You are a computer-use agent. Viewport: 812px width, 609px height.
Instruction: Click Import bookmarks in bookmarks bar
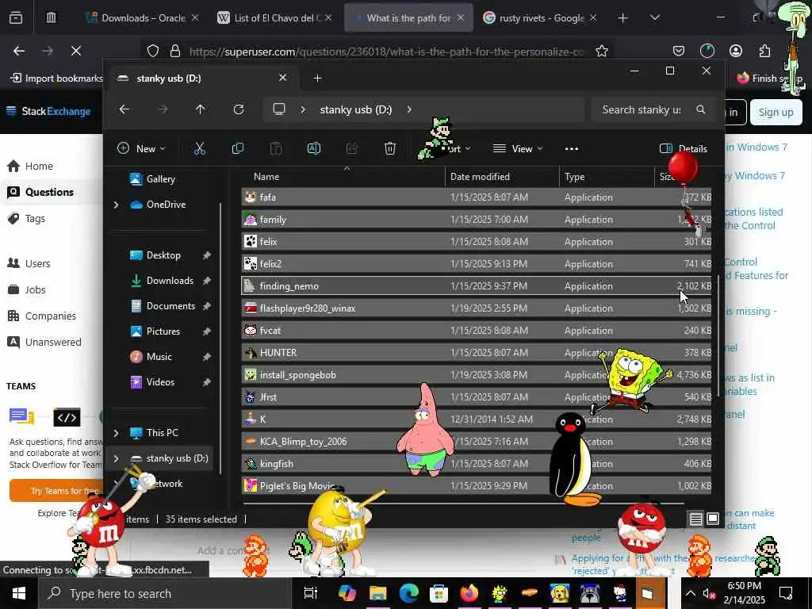click(57, 79)
